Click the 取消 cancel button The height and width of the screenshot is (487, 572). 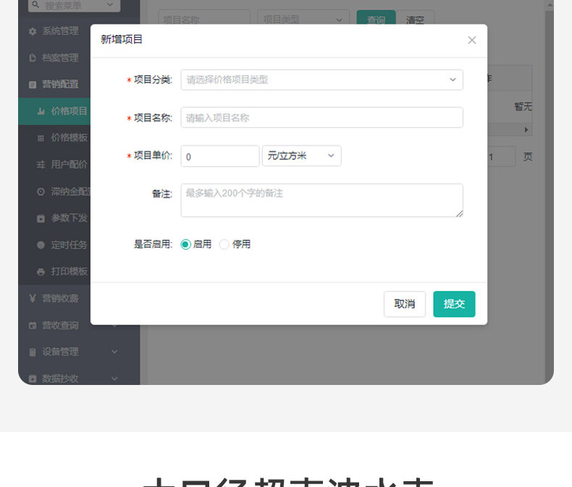404,304
